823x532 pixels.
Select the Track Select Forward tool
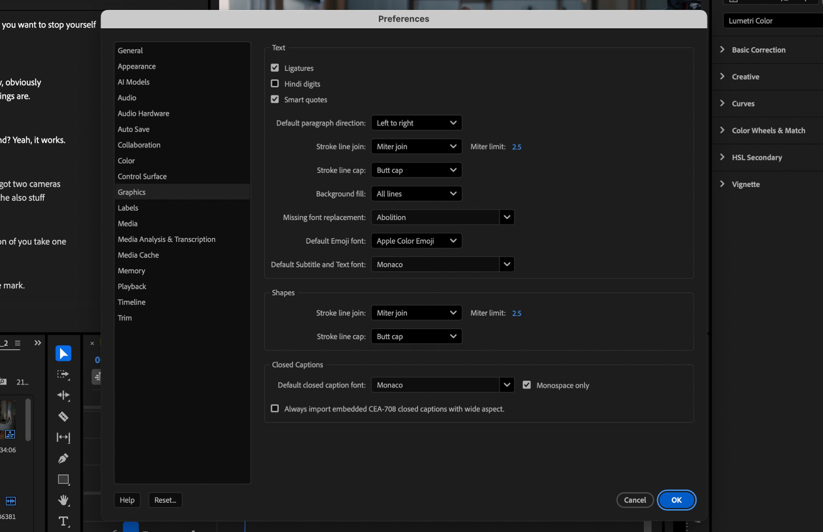(x=63, y=375)
